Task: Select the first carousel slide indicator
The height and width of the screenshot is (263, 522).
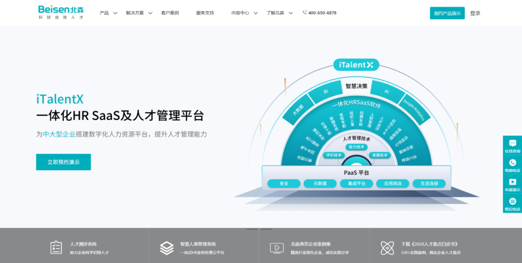Action: [x=252, y=229]
